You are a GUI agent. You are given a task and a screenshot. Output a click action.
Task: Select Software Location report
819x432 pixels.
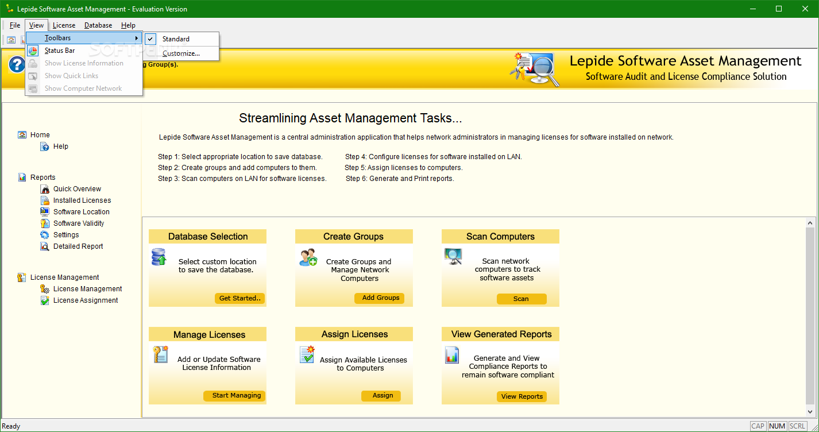pos(82,212)
